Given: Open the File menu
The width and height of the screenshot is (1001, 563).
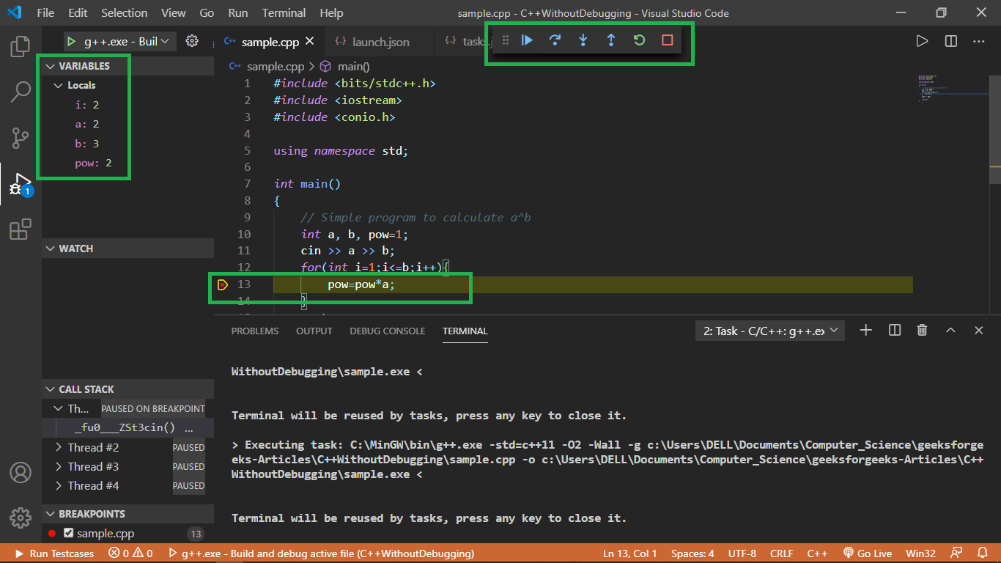Looking at the screenshot, I should coord(45,13).
